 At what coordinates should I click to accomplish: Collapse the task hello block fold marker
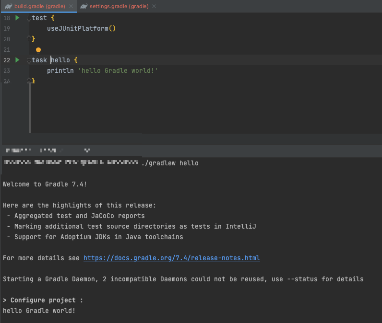click(29, 60)
